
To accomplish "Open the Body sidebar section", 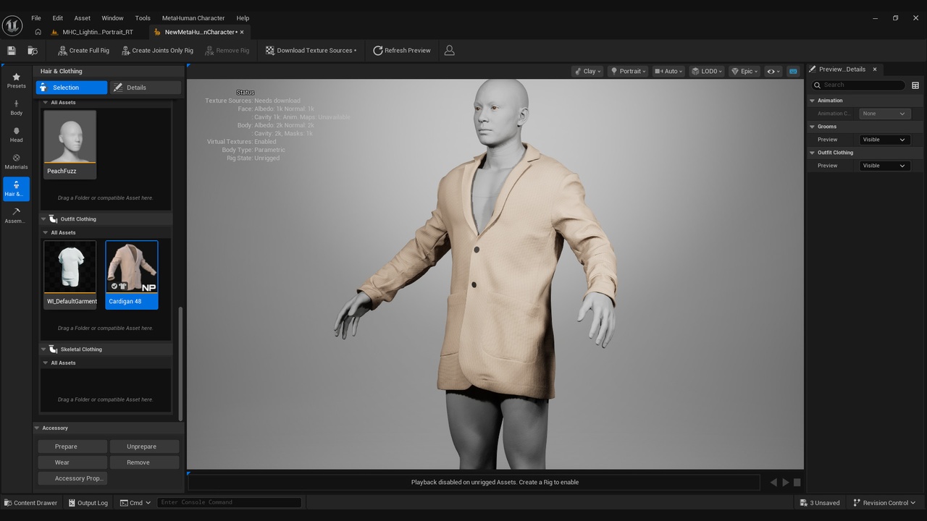I will tap(16, 108).
